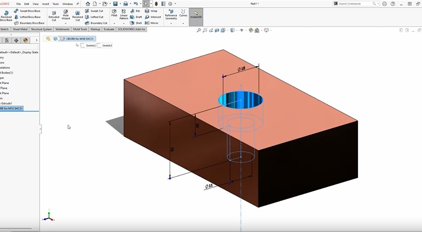This screenshot has height=232, width=422.
Task: Toggle the Sketch2 checkbox
Action: [83, 46]
